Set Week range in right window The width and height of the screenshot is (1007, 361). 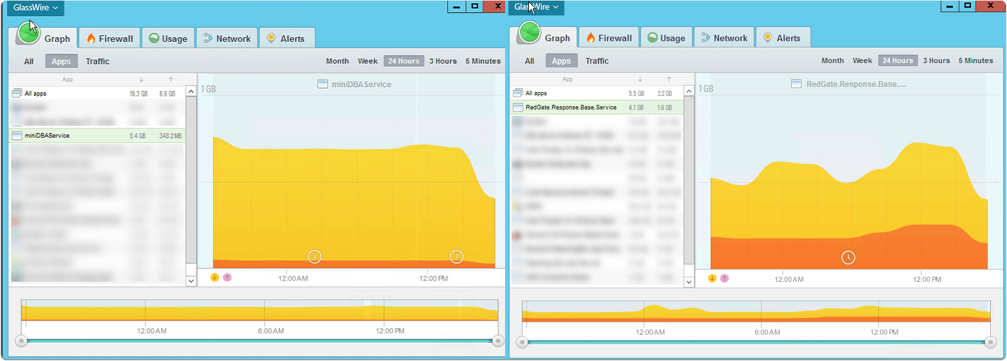(x=863, y=60)
